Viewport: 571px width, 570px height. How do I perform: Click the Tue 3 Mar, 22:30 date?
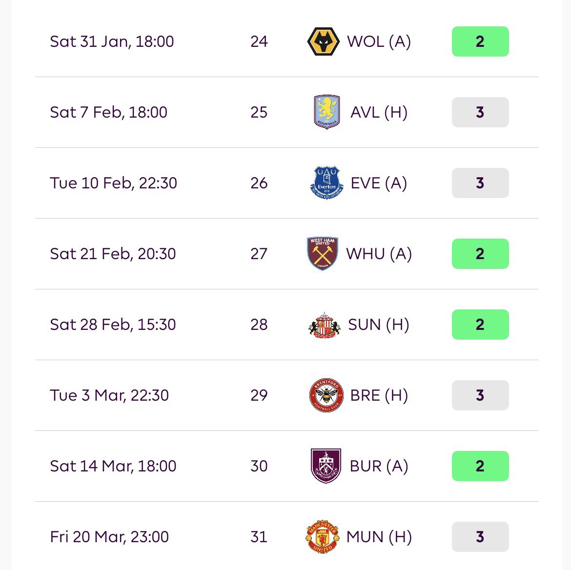point(109,395)
